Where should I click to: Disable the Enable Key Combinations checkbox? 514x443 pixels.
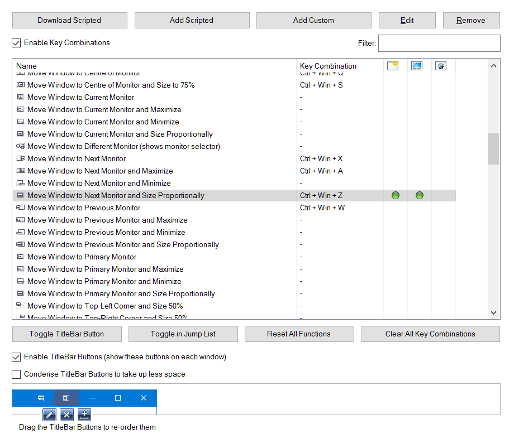click(x=17, y=43)
